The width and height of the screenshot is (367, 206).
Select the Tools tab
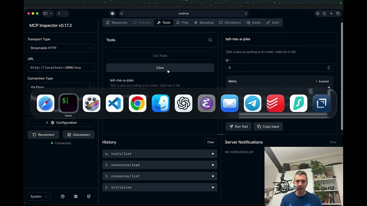coord(164,23)
